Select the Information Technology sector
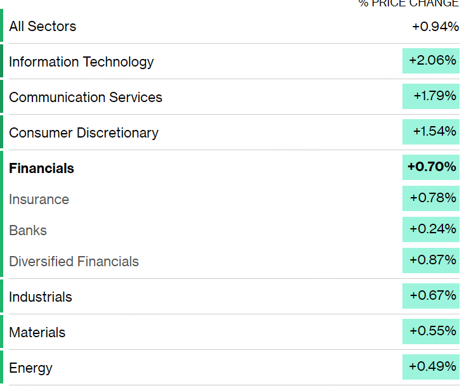471x386 pixels. [x=81, y=62]
